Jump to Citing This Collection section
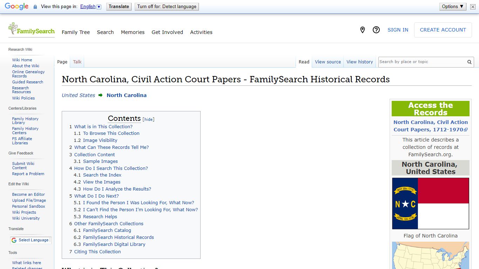The width and height of the screenshot is (479, 269). pyautogui.click(x=97, y=252)
